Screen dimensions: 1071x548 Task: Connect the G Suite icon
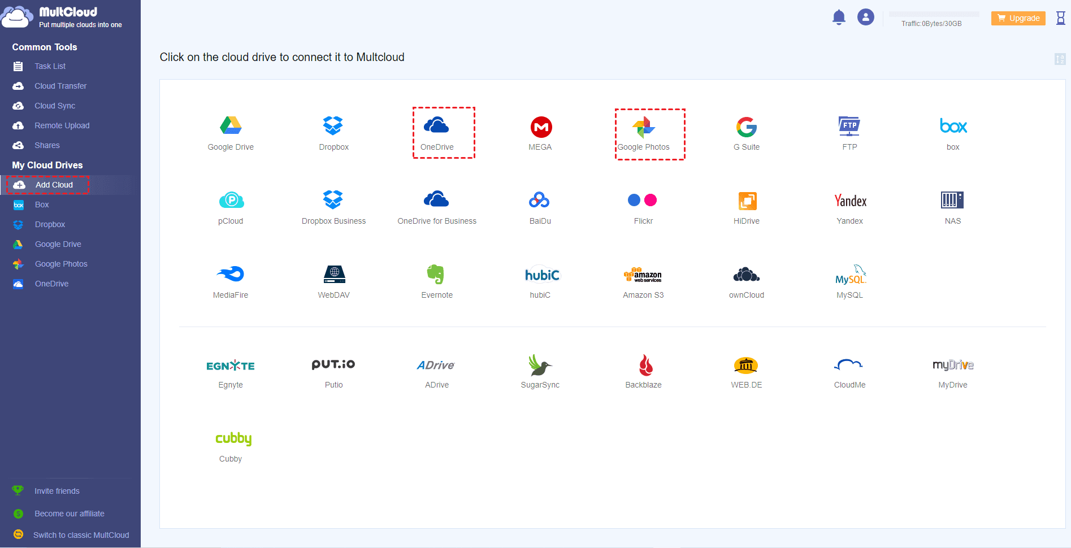[x=747, y=127]
